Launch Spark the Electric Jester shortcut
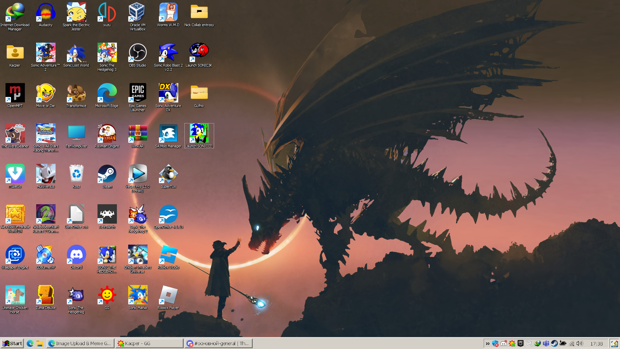Screen dimensions: 620x349 click(76, 17)
